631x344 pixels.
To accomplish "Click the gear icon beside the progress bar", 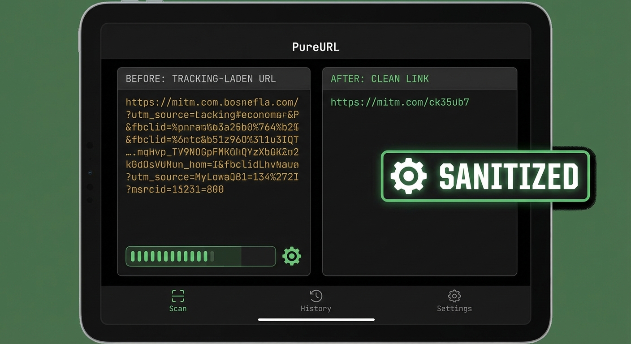I will coord(292,256).
